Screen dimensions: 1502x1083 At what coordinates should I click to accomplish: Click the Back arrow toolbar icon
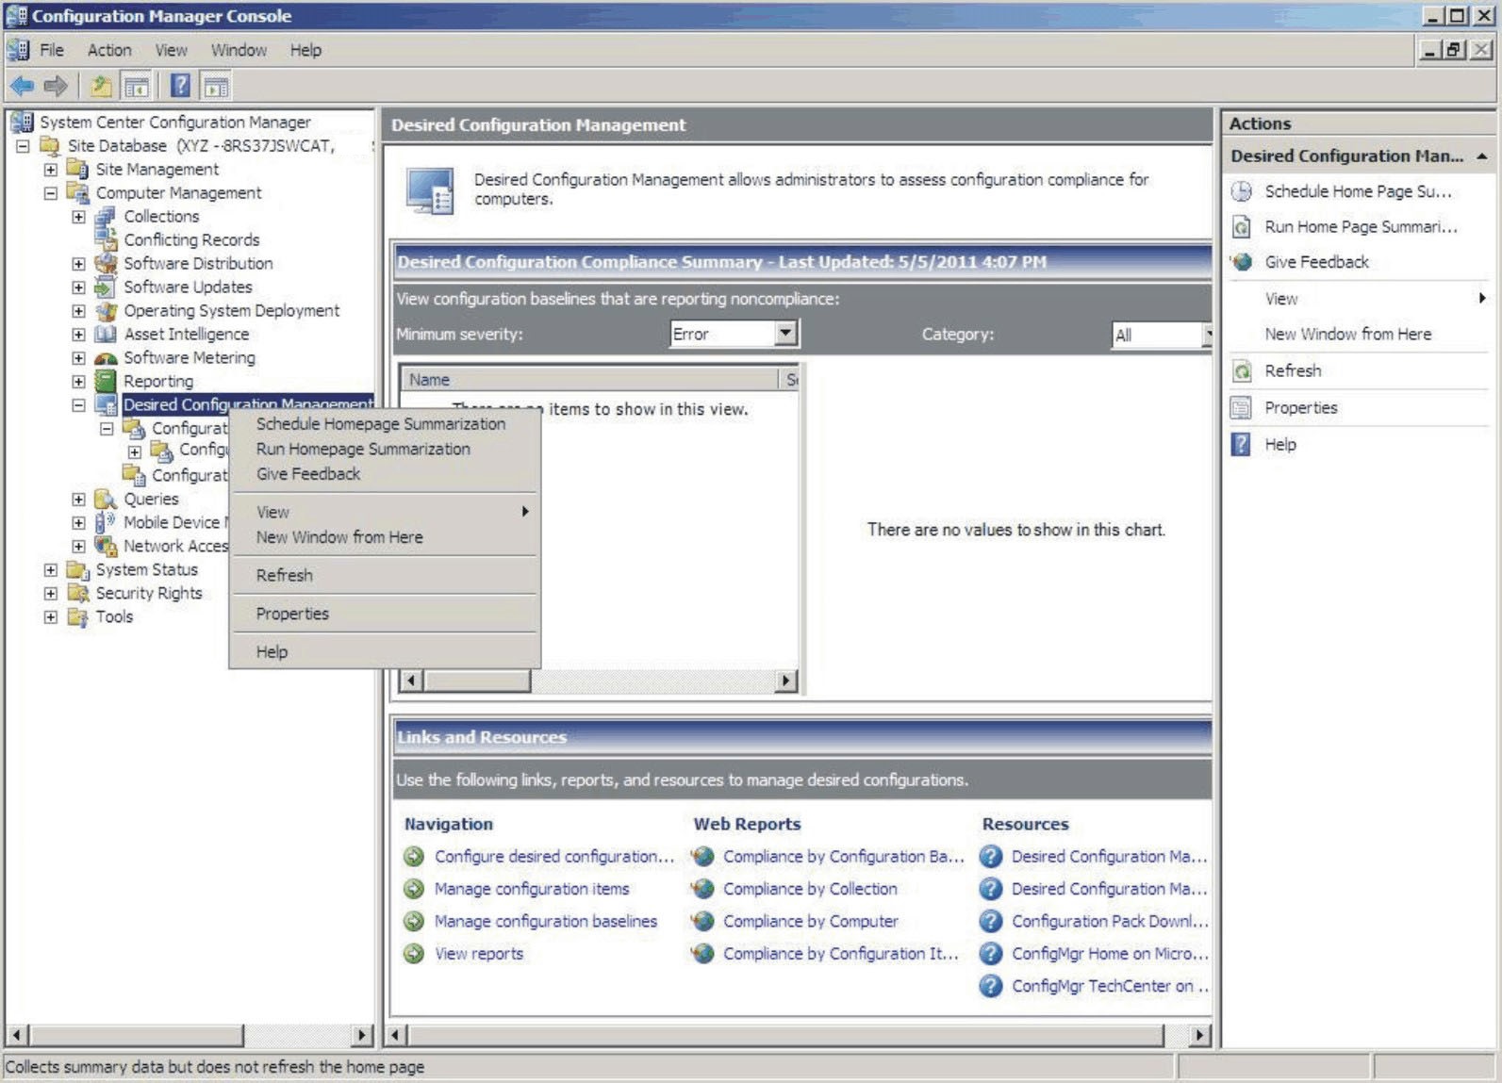point(22,87)
